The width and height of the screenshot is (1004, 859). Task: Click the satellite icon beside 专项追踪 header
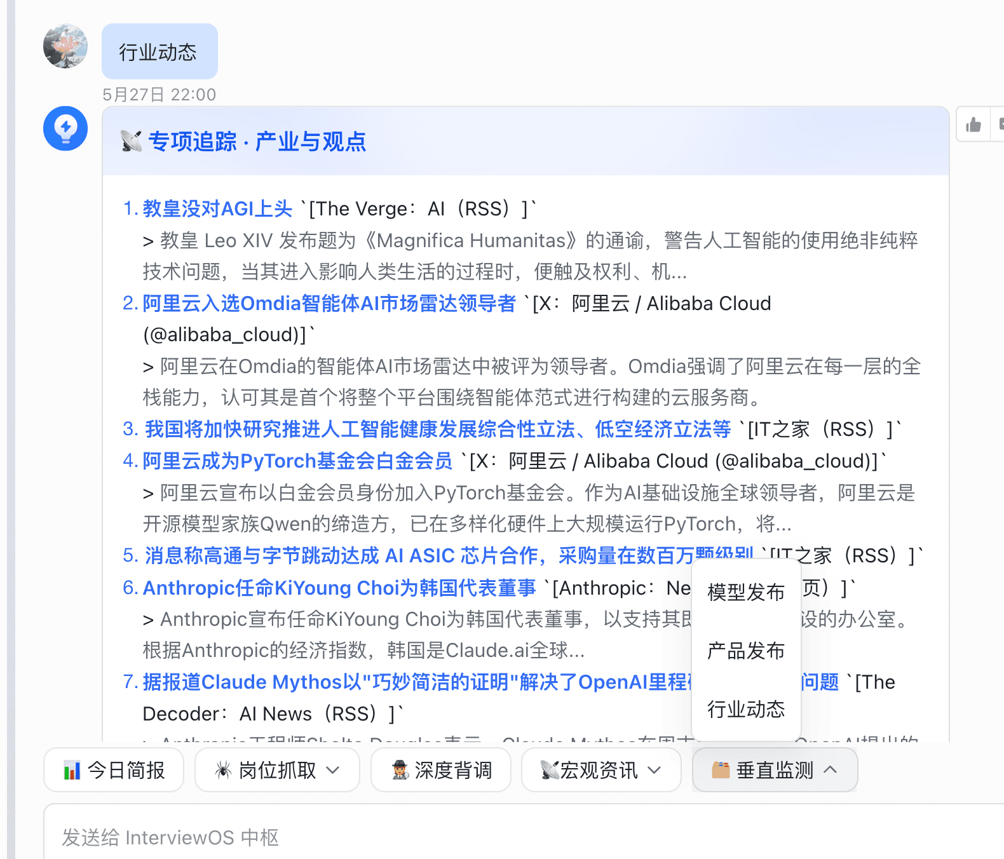132,141
